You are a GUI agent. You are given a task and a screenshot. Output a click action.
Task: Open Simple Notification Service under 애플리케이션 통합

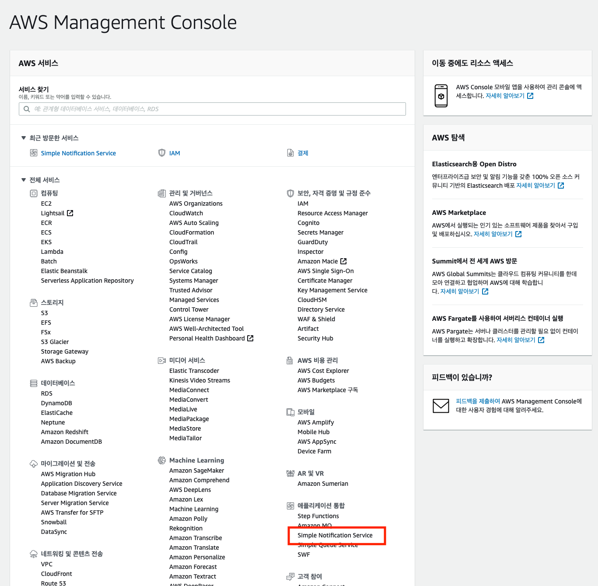click(x=335, y=535)
